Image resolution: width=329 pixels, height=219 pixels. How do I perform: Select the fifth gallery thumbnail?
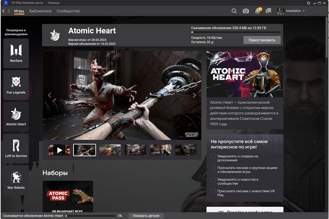[x=161, y=150]
